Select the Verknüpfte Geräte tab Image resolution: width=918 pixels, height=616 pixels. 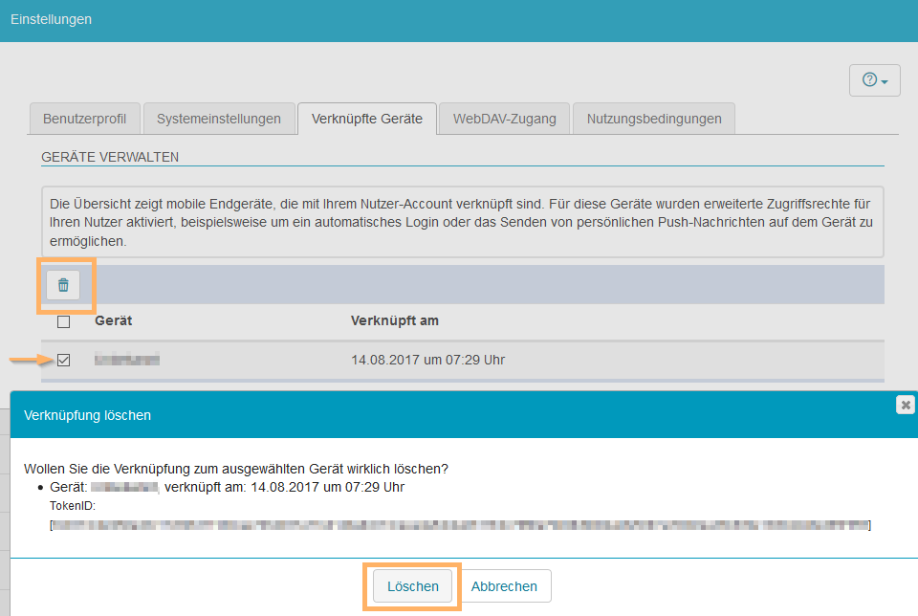pos(367,119)
